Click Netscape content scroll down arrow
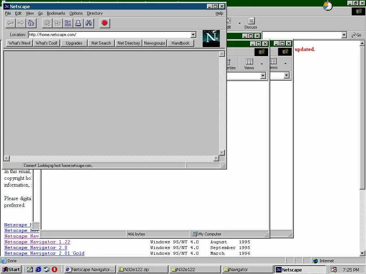 [222, 153]
